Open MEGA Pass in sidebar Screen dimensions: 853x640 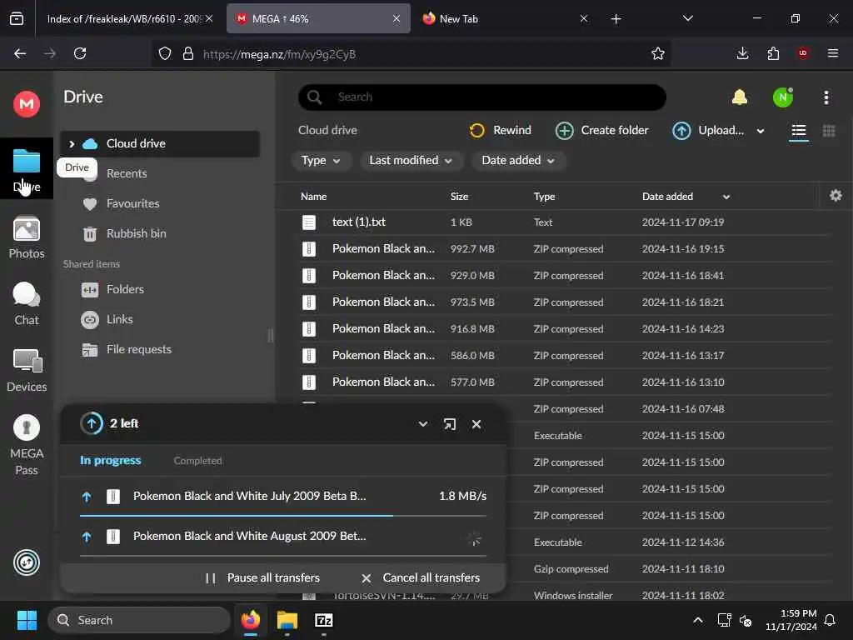click(x=27, y=445)
